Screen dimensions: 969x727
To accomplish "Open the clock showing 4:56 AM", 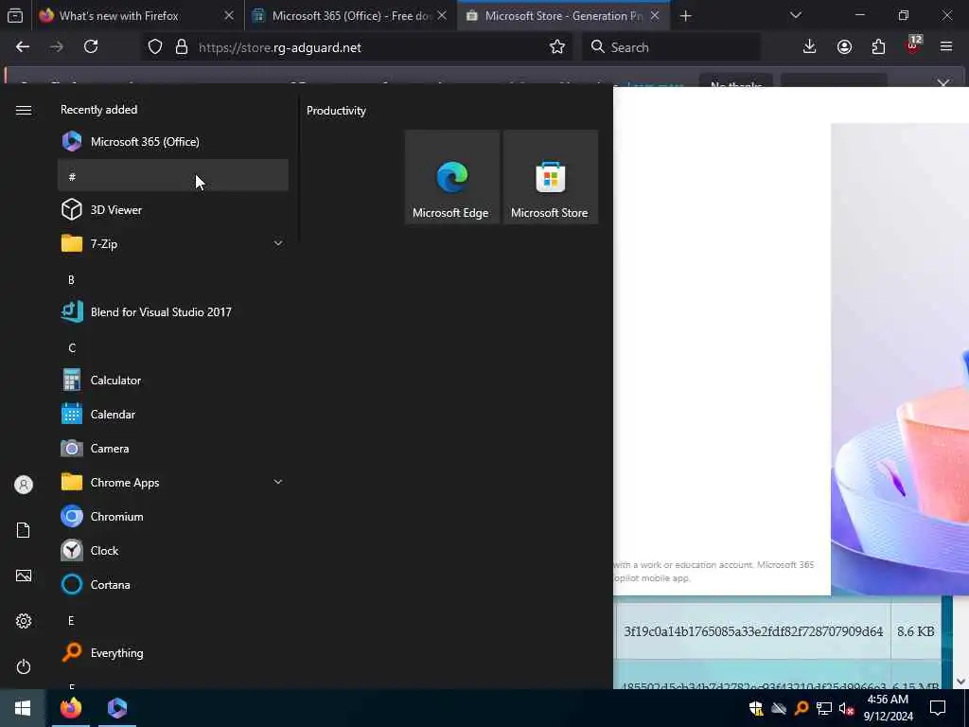I will tap(888, 708).
